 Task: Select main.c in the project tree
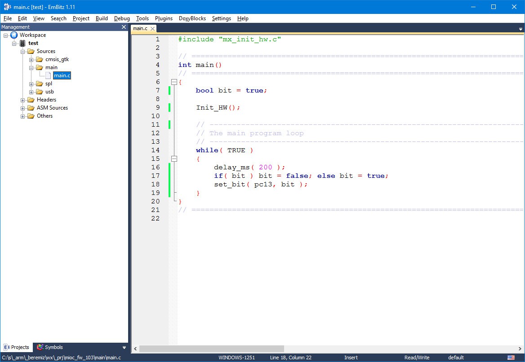pos(62,75)
